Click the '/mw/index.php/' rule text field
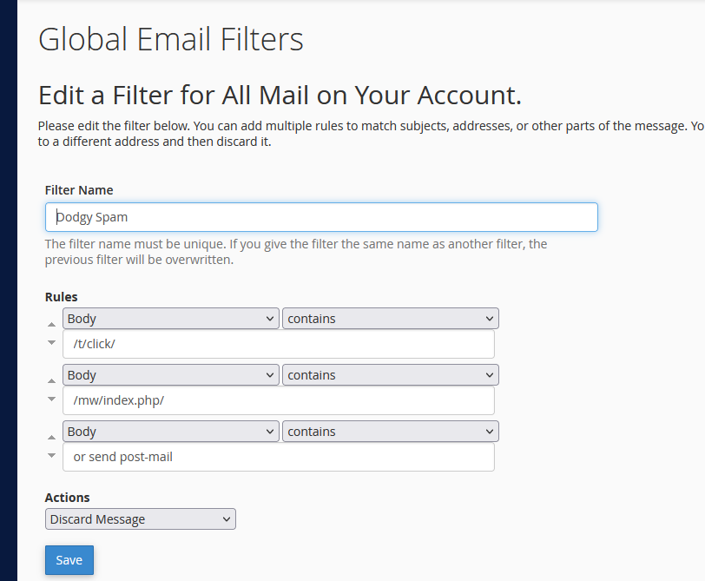This screenshot has height=581, width=705. (x=278, y=400)
